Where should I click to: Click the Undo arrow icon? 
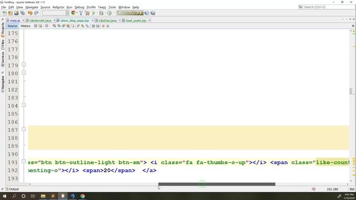[x=30, y=13]
